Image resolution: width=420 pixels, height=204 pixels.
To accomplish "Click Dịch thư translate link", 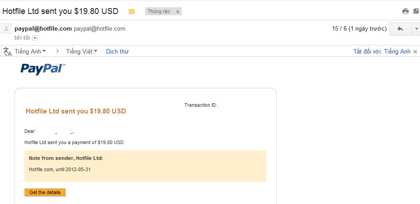I will (x=118, y=51).
